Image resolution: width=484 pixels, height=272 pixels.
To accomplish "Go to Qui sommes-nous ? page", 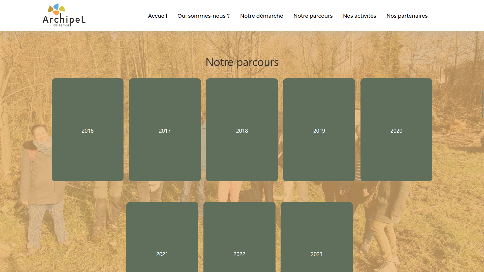I will pos(203,16).
